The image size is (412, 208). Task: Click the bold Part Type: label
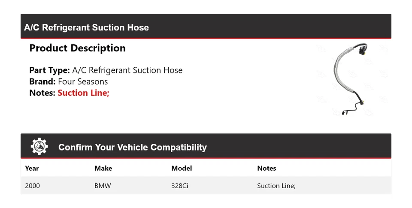coord(49,70)
